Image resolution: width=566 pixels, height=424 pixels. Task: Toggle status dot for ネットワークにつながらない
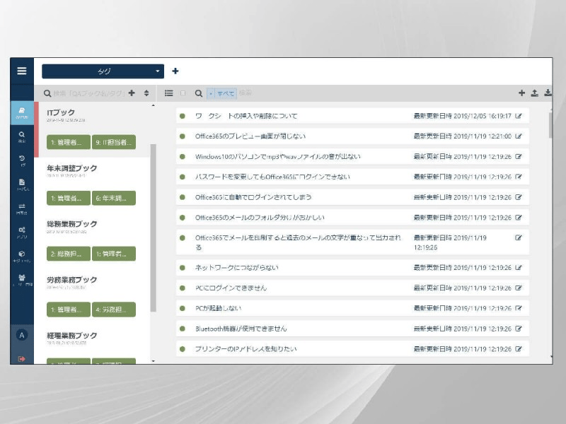pyautogui.click(x=183, y=268)
